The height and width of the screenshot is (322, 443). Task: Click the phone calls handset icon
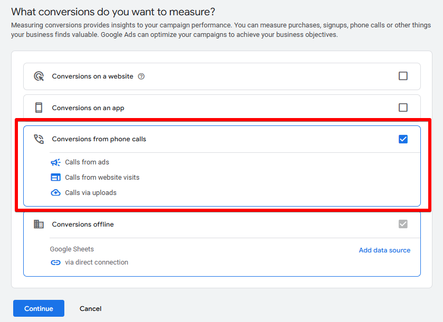(39, 139)
